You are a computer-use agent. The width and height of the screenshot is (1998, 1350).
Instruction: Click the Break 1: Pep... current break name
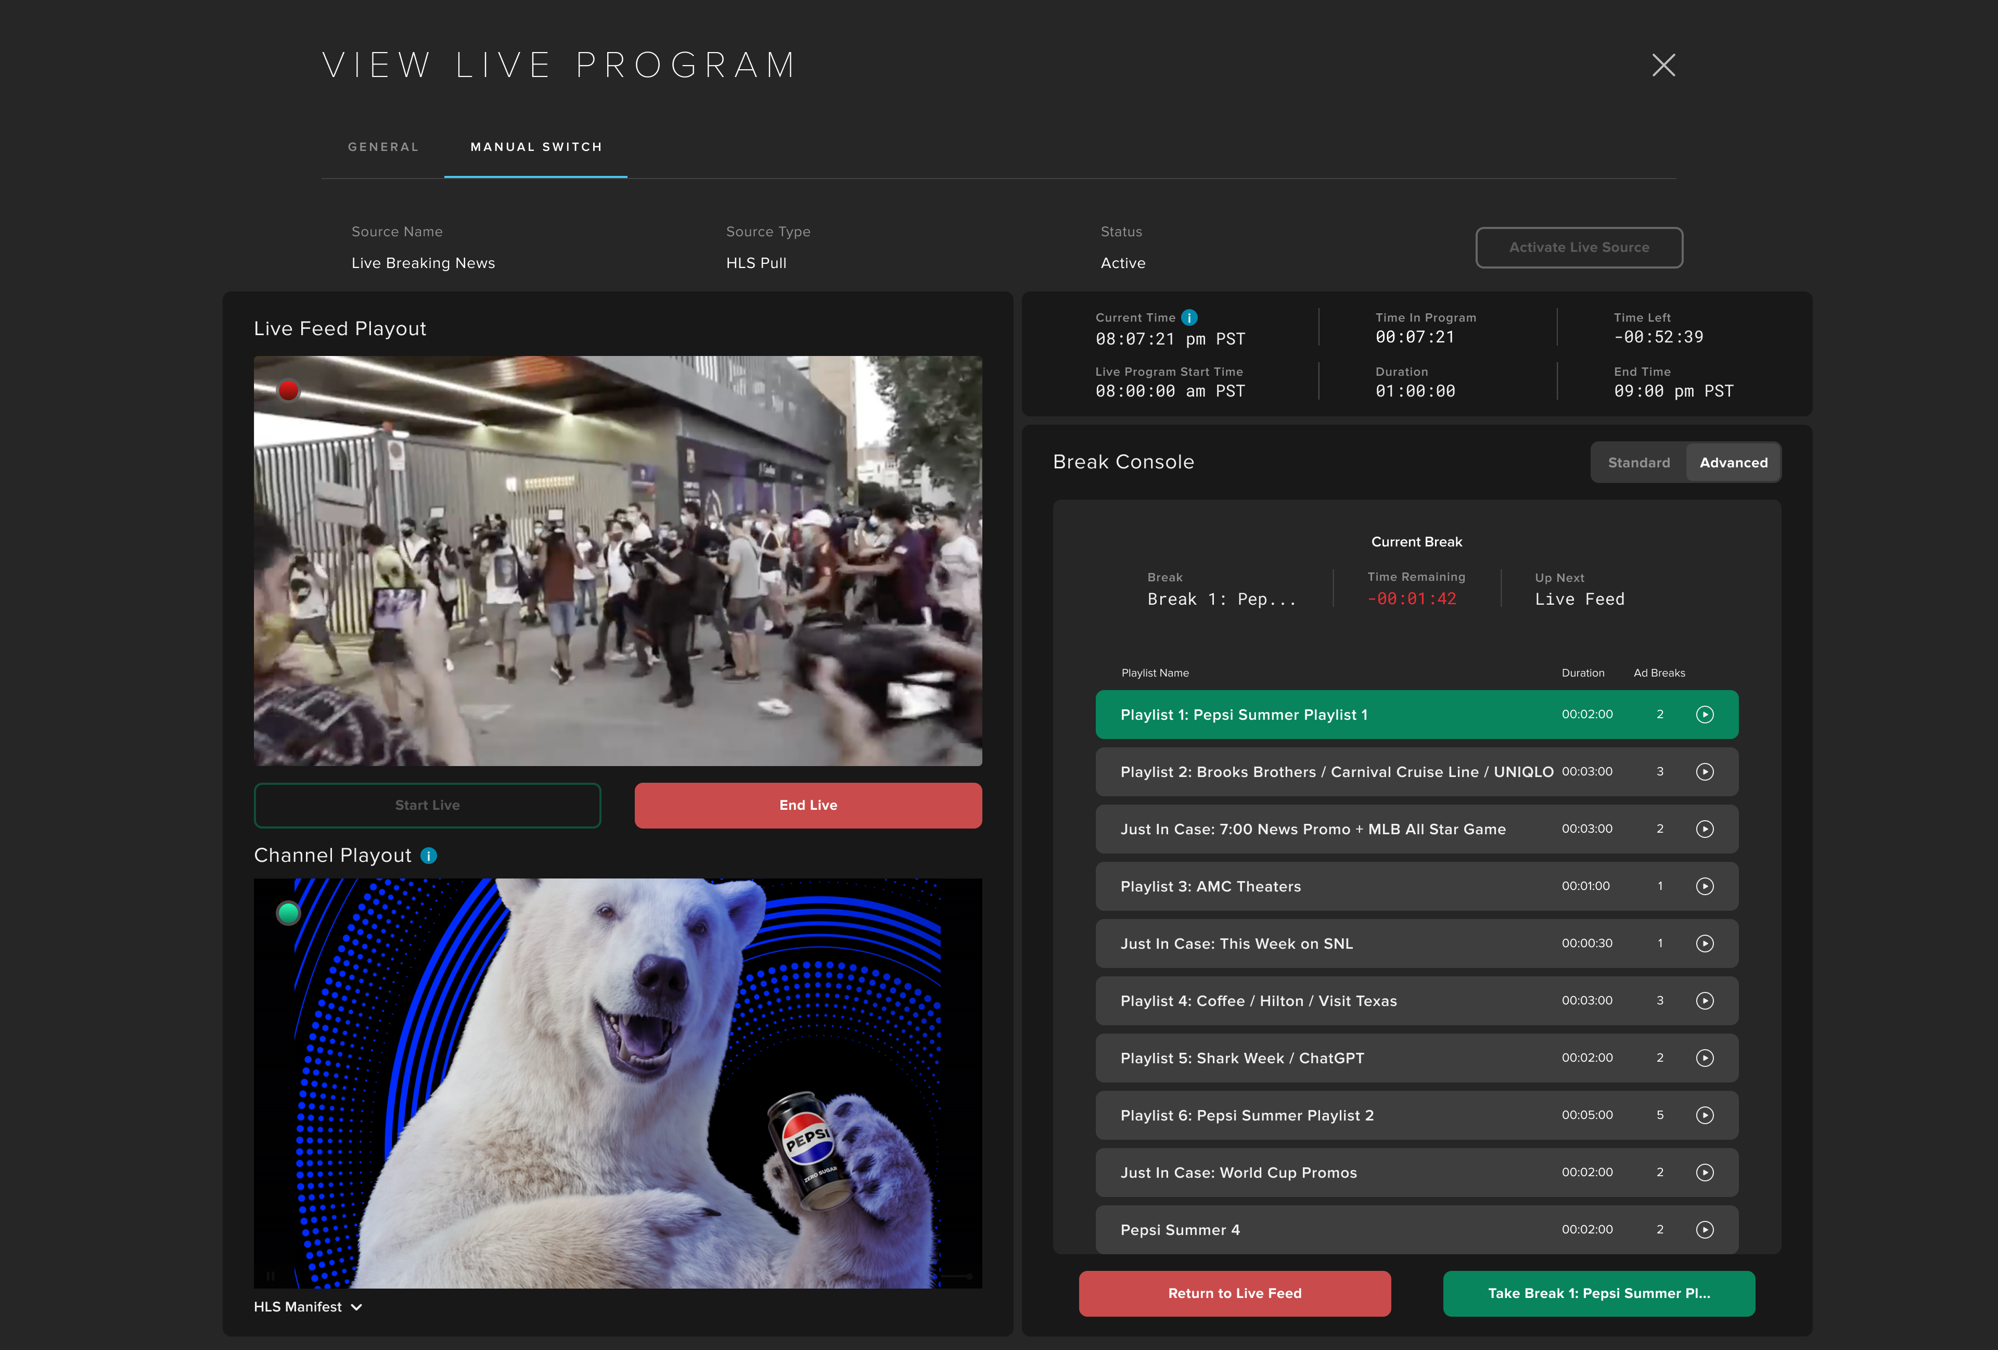pos(1222,600)
